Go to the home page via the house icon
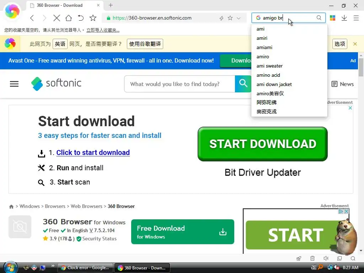 69,18
